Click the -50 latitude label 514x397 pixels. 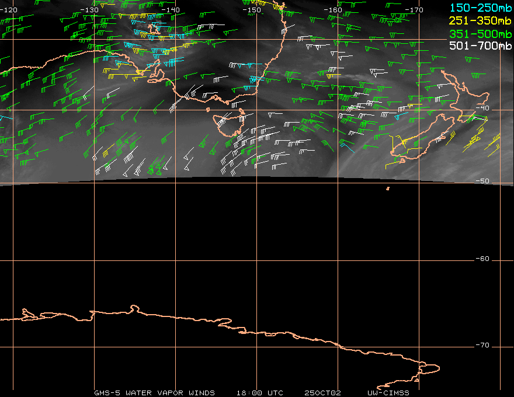(x=482, y=181)
